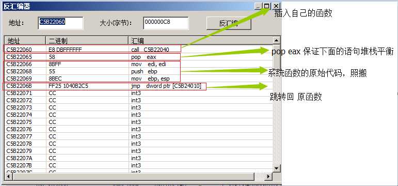Viewport: 398px width, 186px height.
Task: Click the 反汇编 disassemble button
Action: point(229,23)
